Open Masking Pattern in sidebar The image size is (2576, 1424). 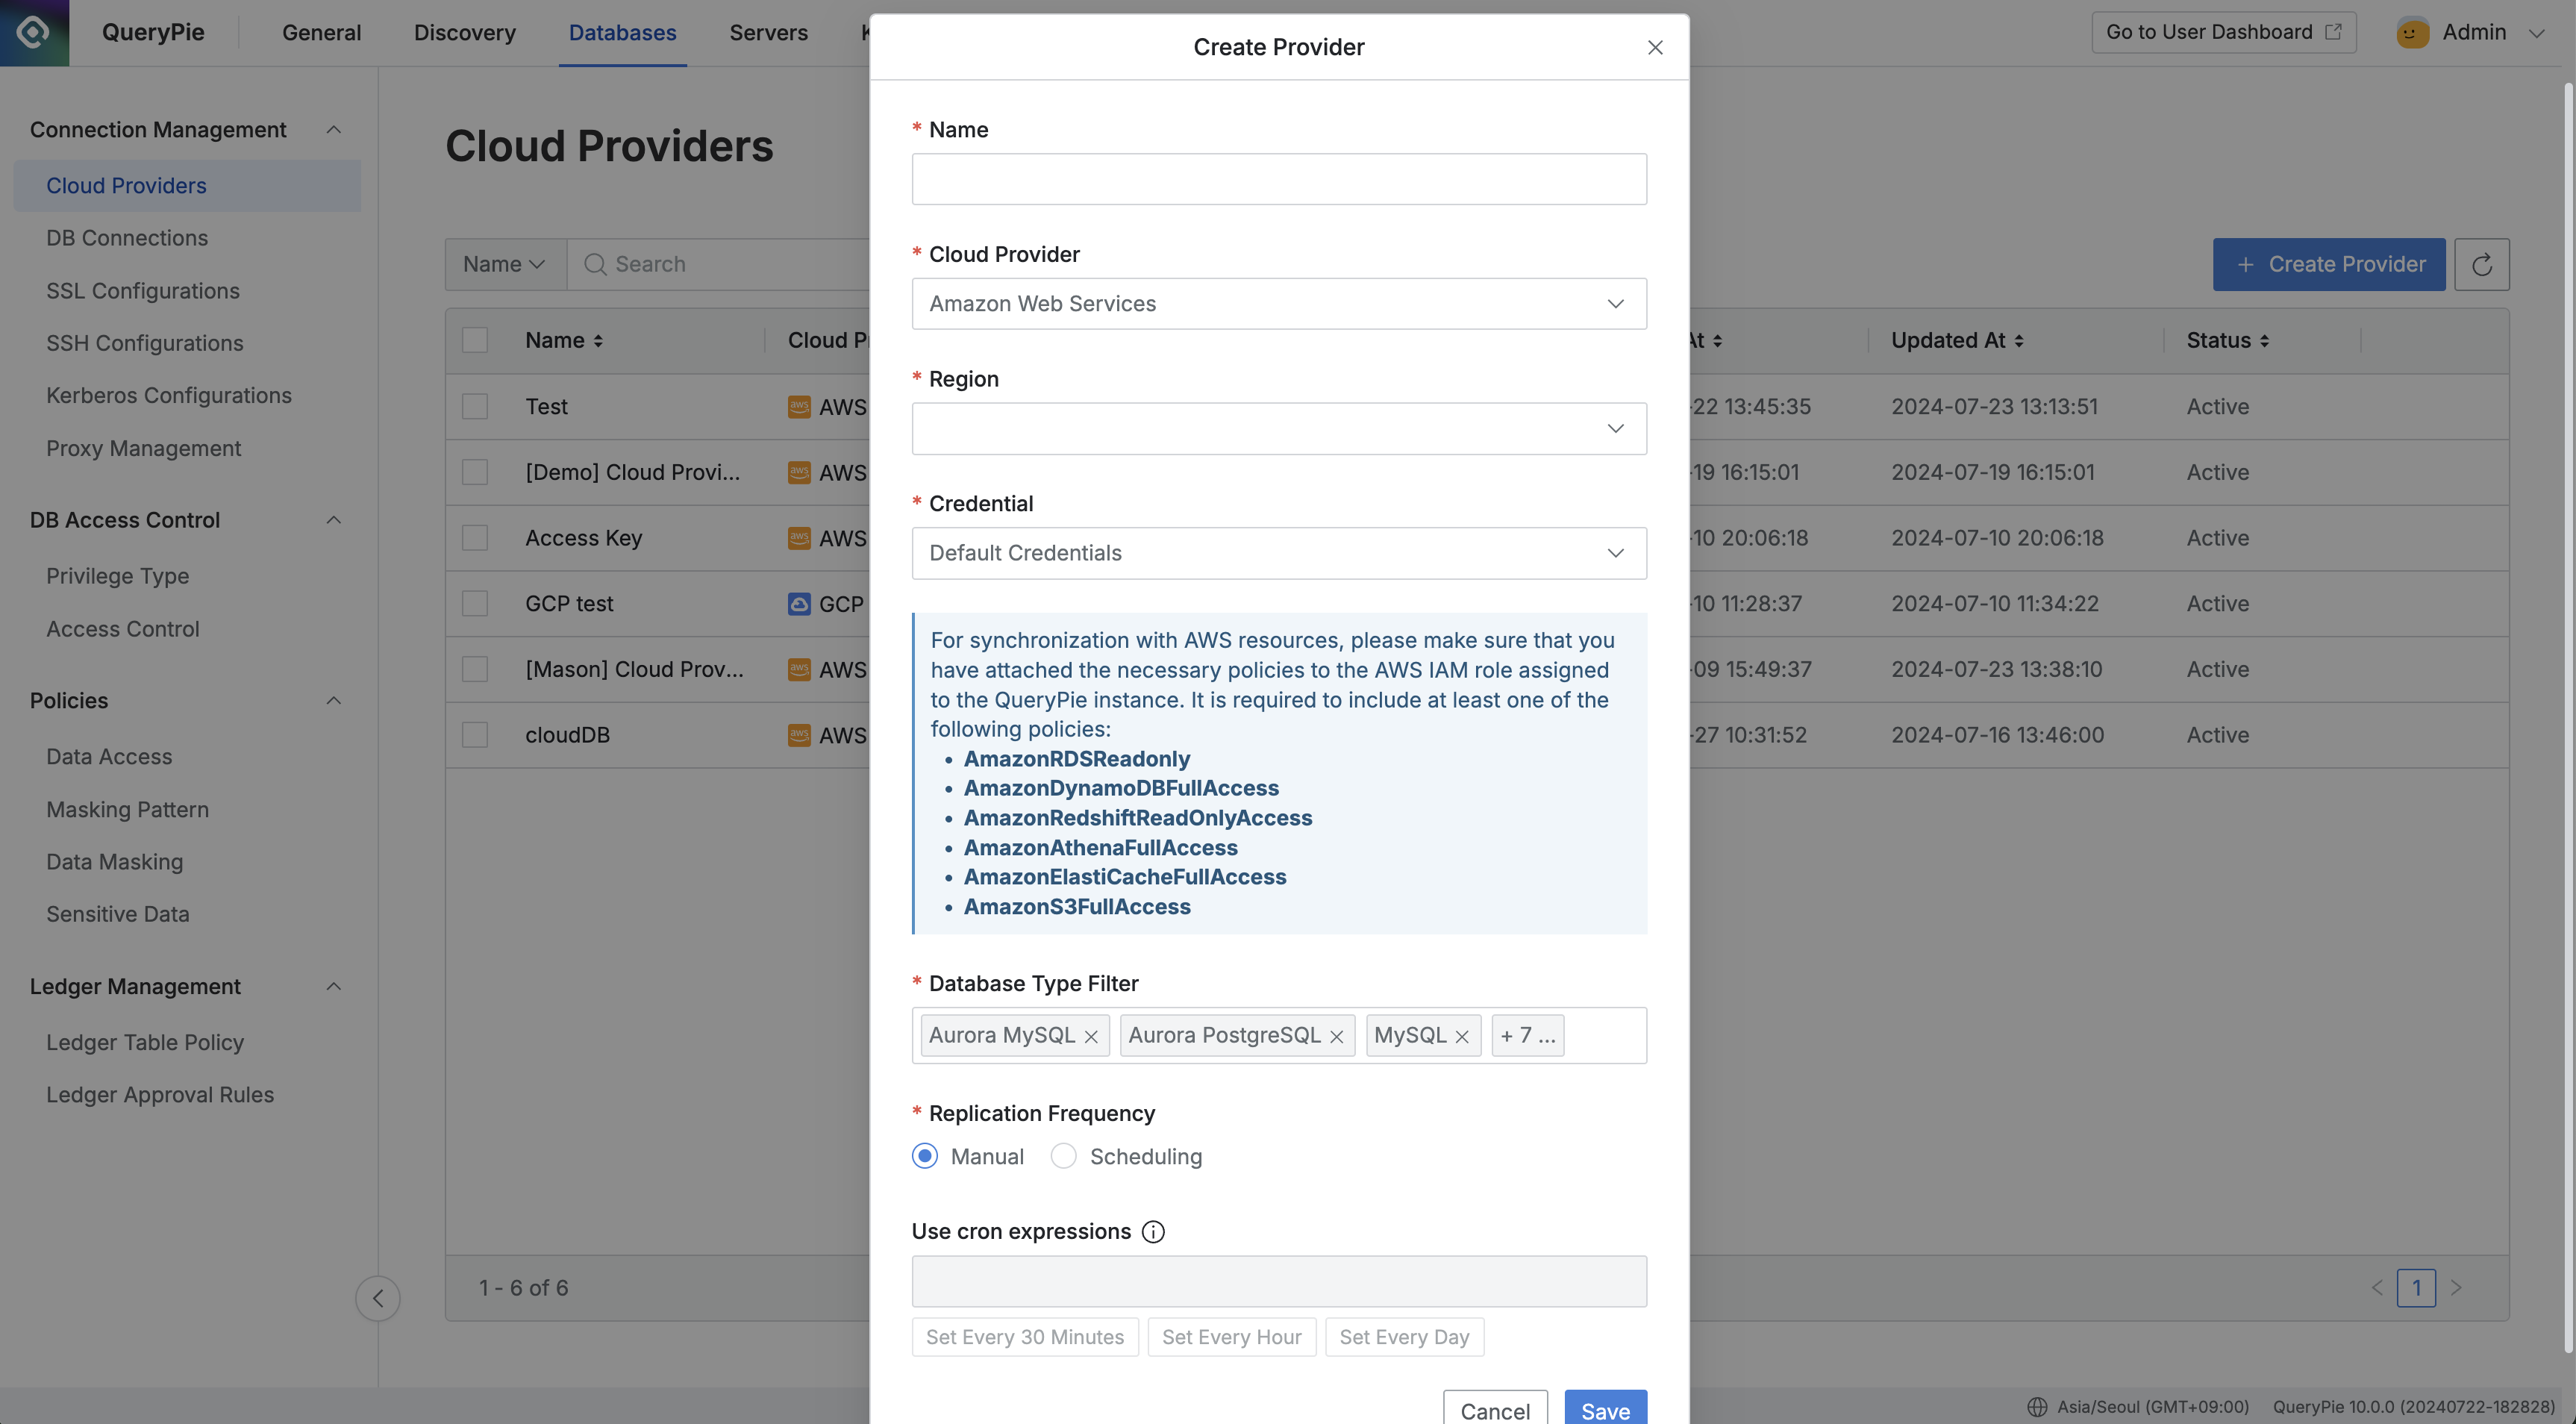click(x=127, y=810)
